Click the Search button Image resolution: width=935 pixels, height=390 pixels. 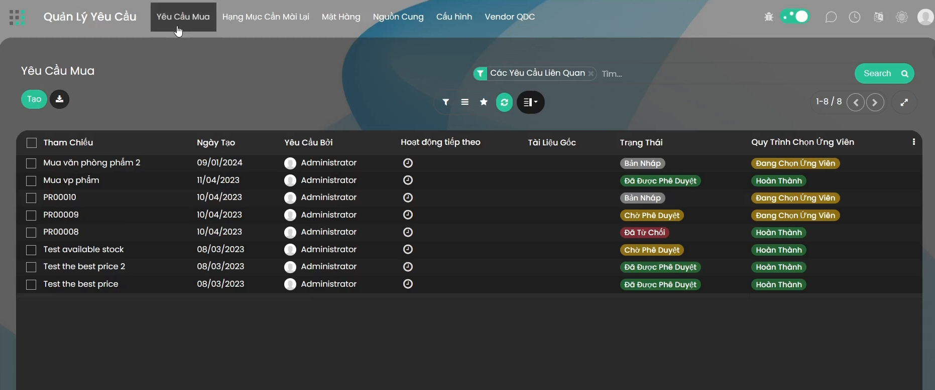pyautogui.click(x=884, y=74)
